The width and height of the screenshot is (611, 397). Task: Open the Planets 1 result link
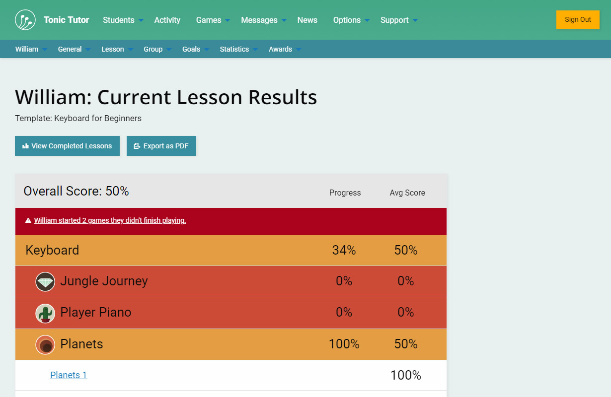(x=69, y=375)
